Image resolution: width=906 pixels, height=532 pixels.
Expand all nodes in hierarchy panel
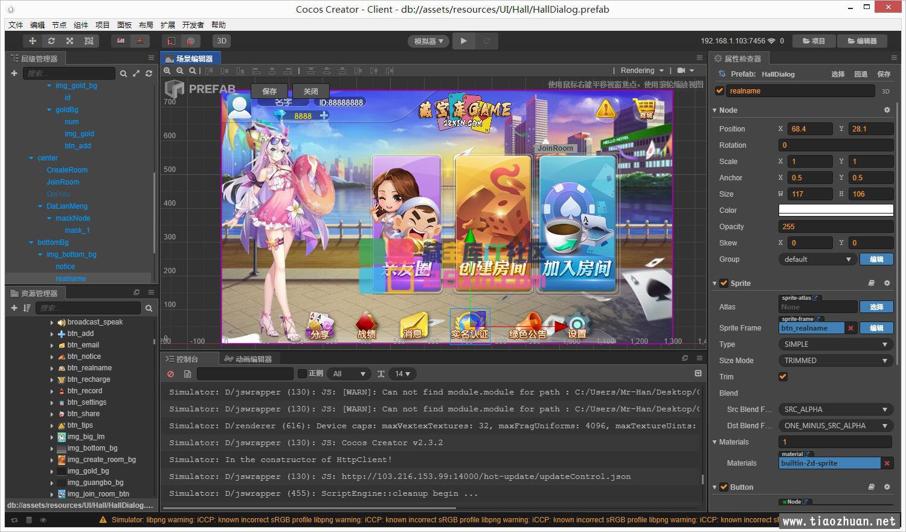tap(136, 74)
